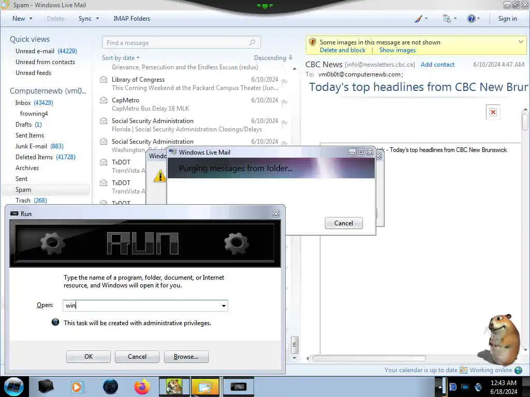This screenshot has height=397, width=530.
Task: Click the reading pane horizontal scrollbar
Action: pos(369,358)
